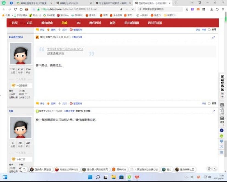The height and width of the screenshot is (182, 227).
Task: Open the WPS app from the taskbar
Action: (x=137, y=177)
